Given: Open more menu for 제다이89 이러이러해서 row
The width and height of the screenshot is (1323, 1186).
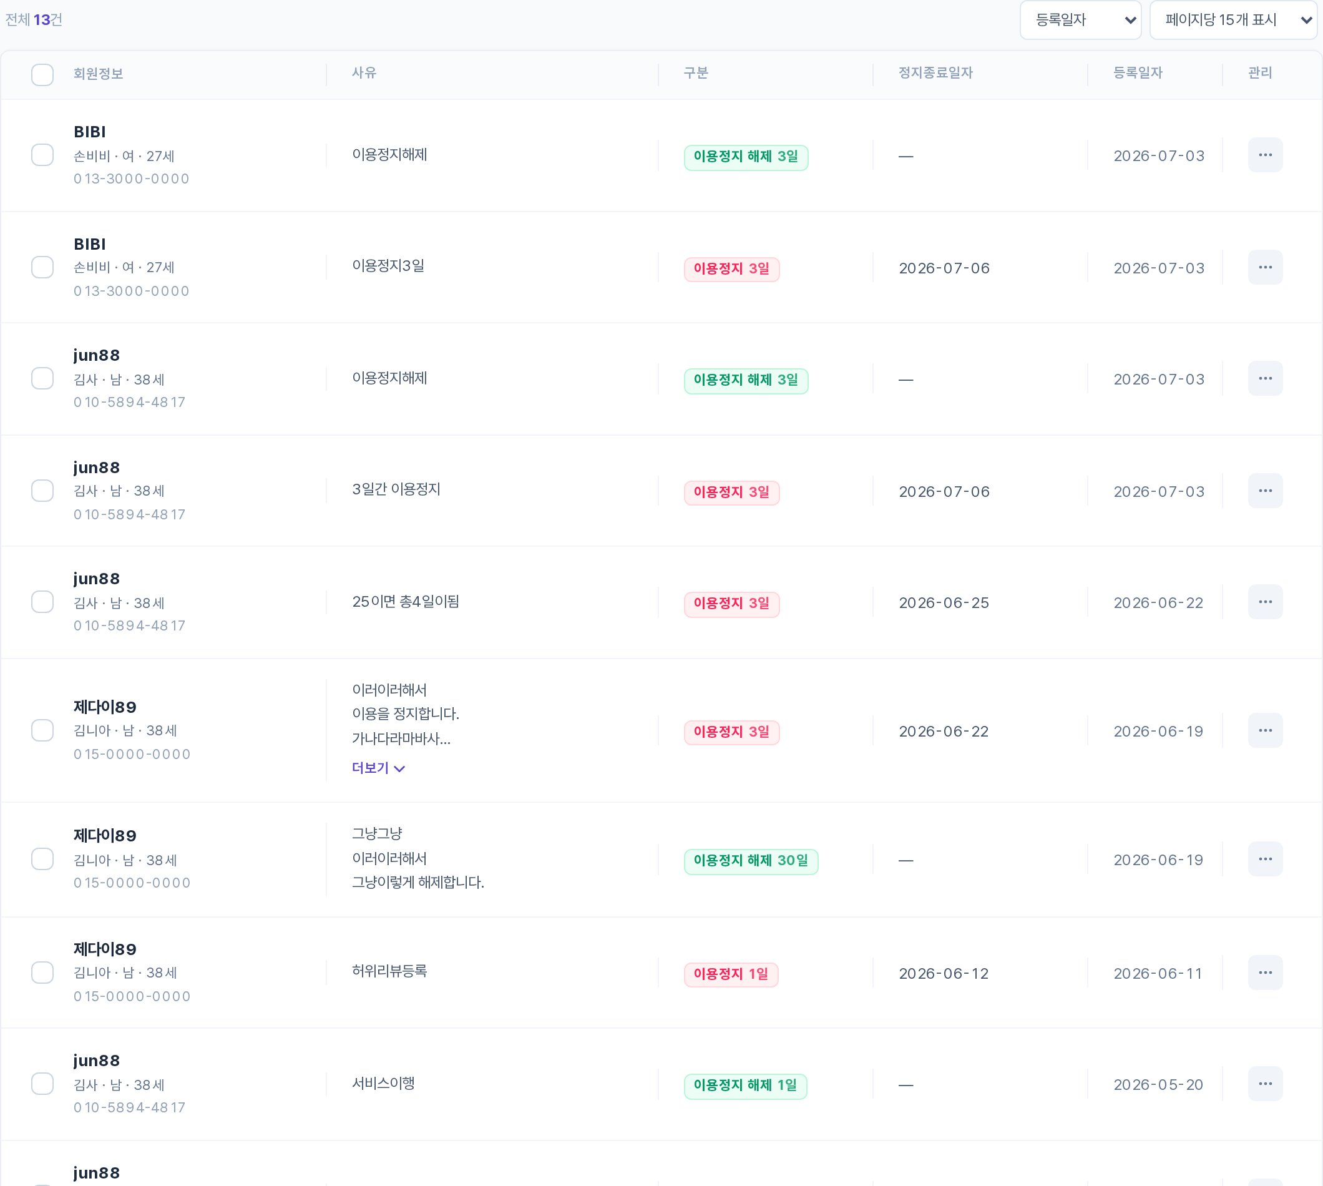Looking at the screenshot, I should [1265, 730].
